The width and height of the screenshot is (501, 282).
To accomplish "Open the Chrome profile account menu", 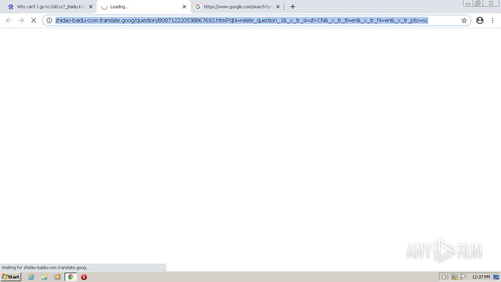I will [480, 20].
